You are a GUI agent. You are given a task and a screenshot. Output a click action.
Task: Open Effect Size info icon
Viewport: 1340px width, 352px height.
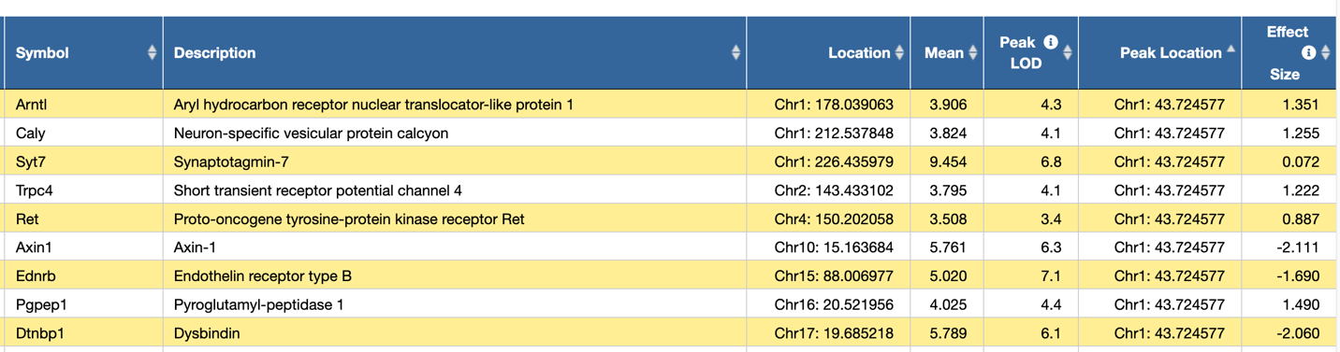click(x=1309, y=53)
